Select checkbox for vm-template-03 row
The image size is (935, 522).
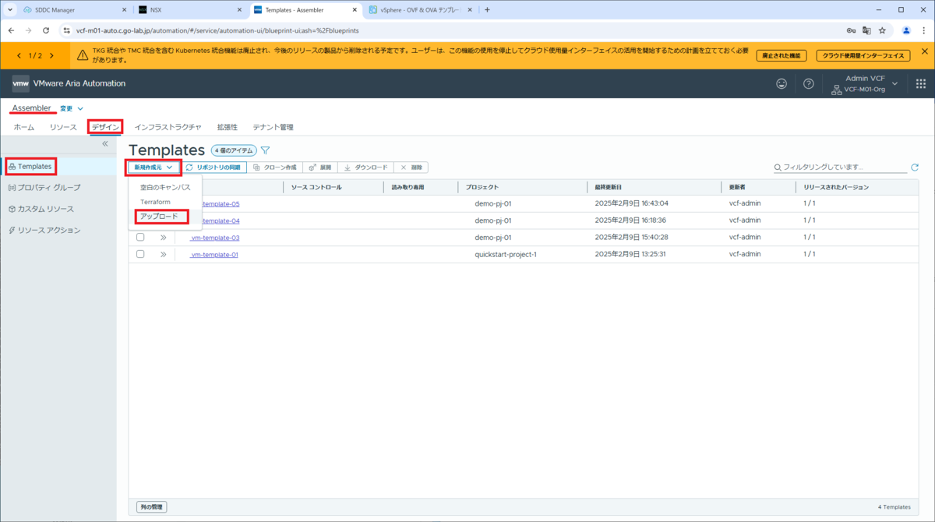140,237
